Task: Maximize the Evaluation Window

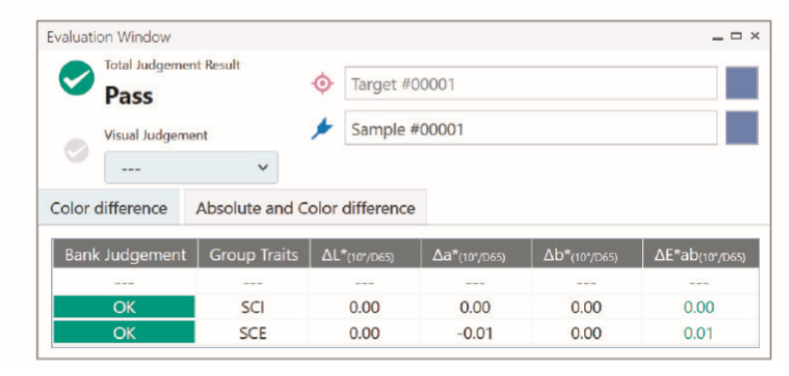Action: [x=736, y=36]
